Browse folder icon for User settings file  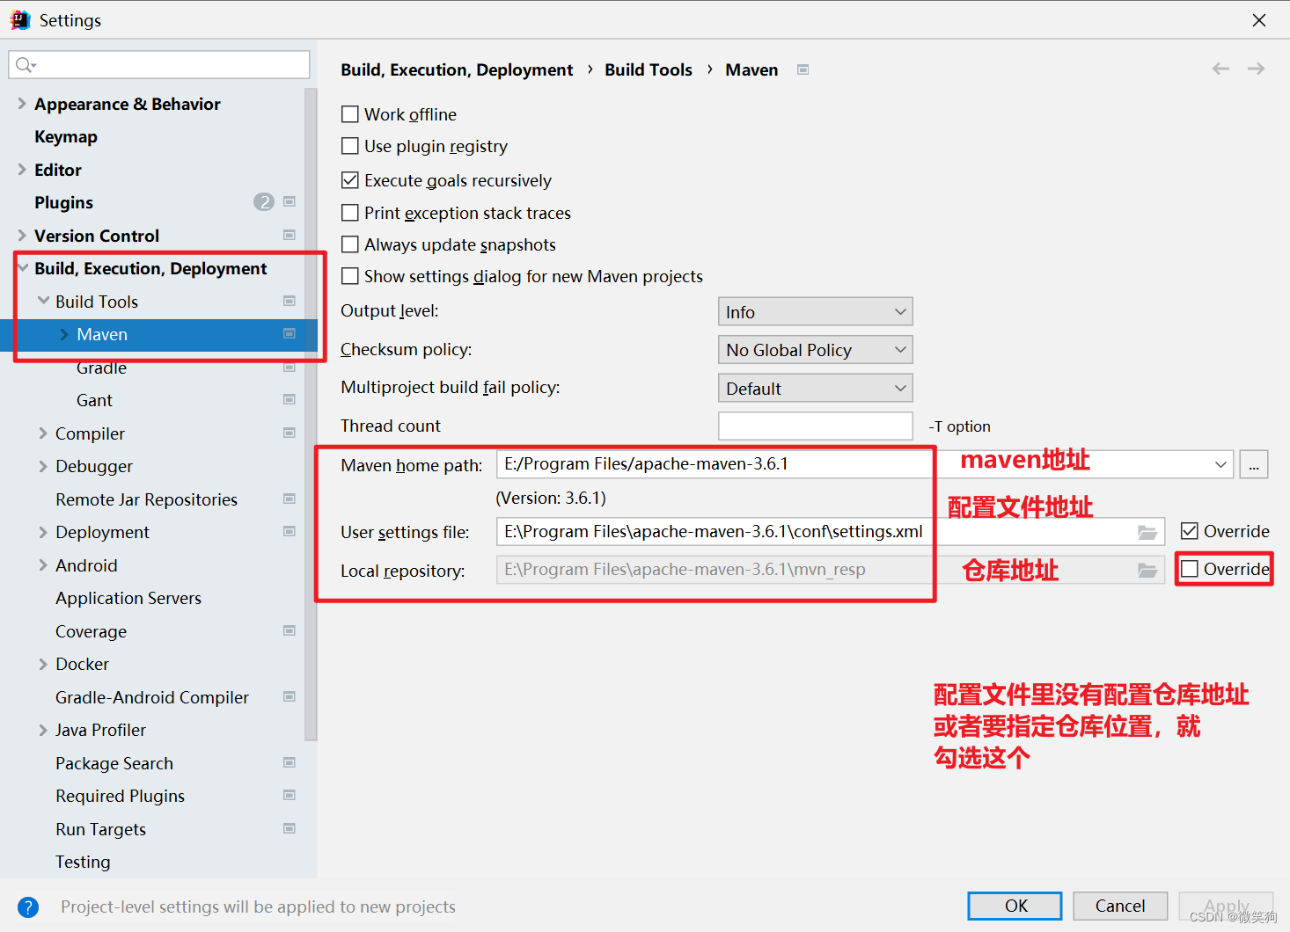[x=1147, y=532]
